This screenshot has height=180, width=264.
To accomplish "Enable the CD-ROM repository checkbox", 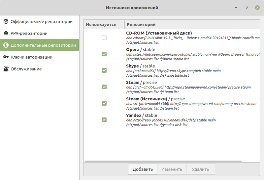I will tap(104, 38).
